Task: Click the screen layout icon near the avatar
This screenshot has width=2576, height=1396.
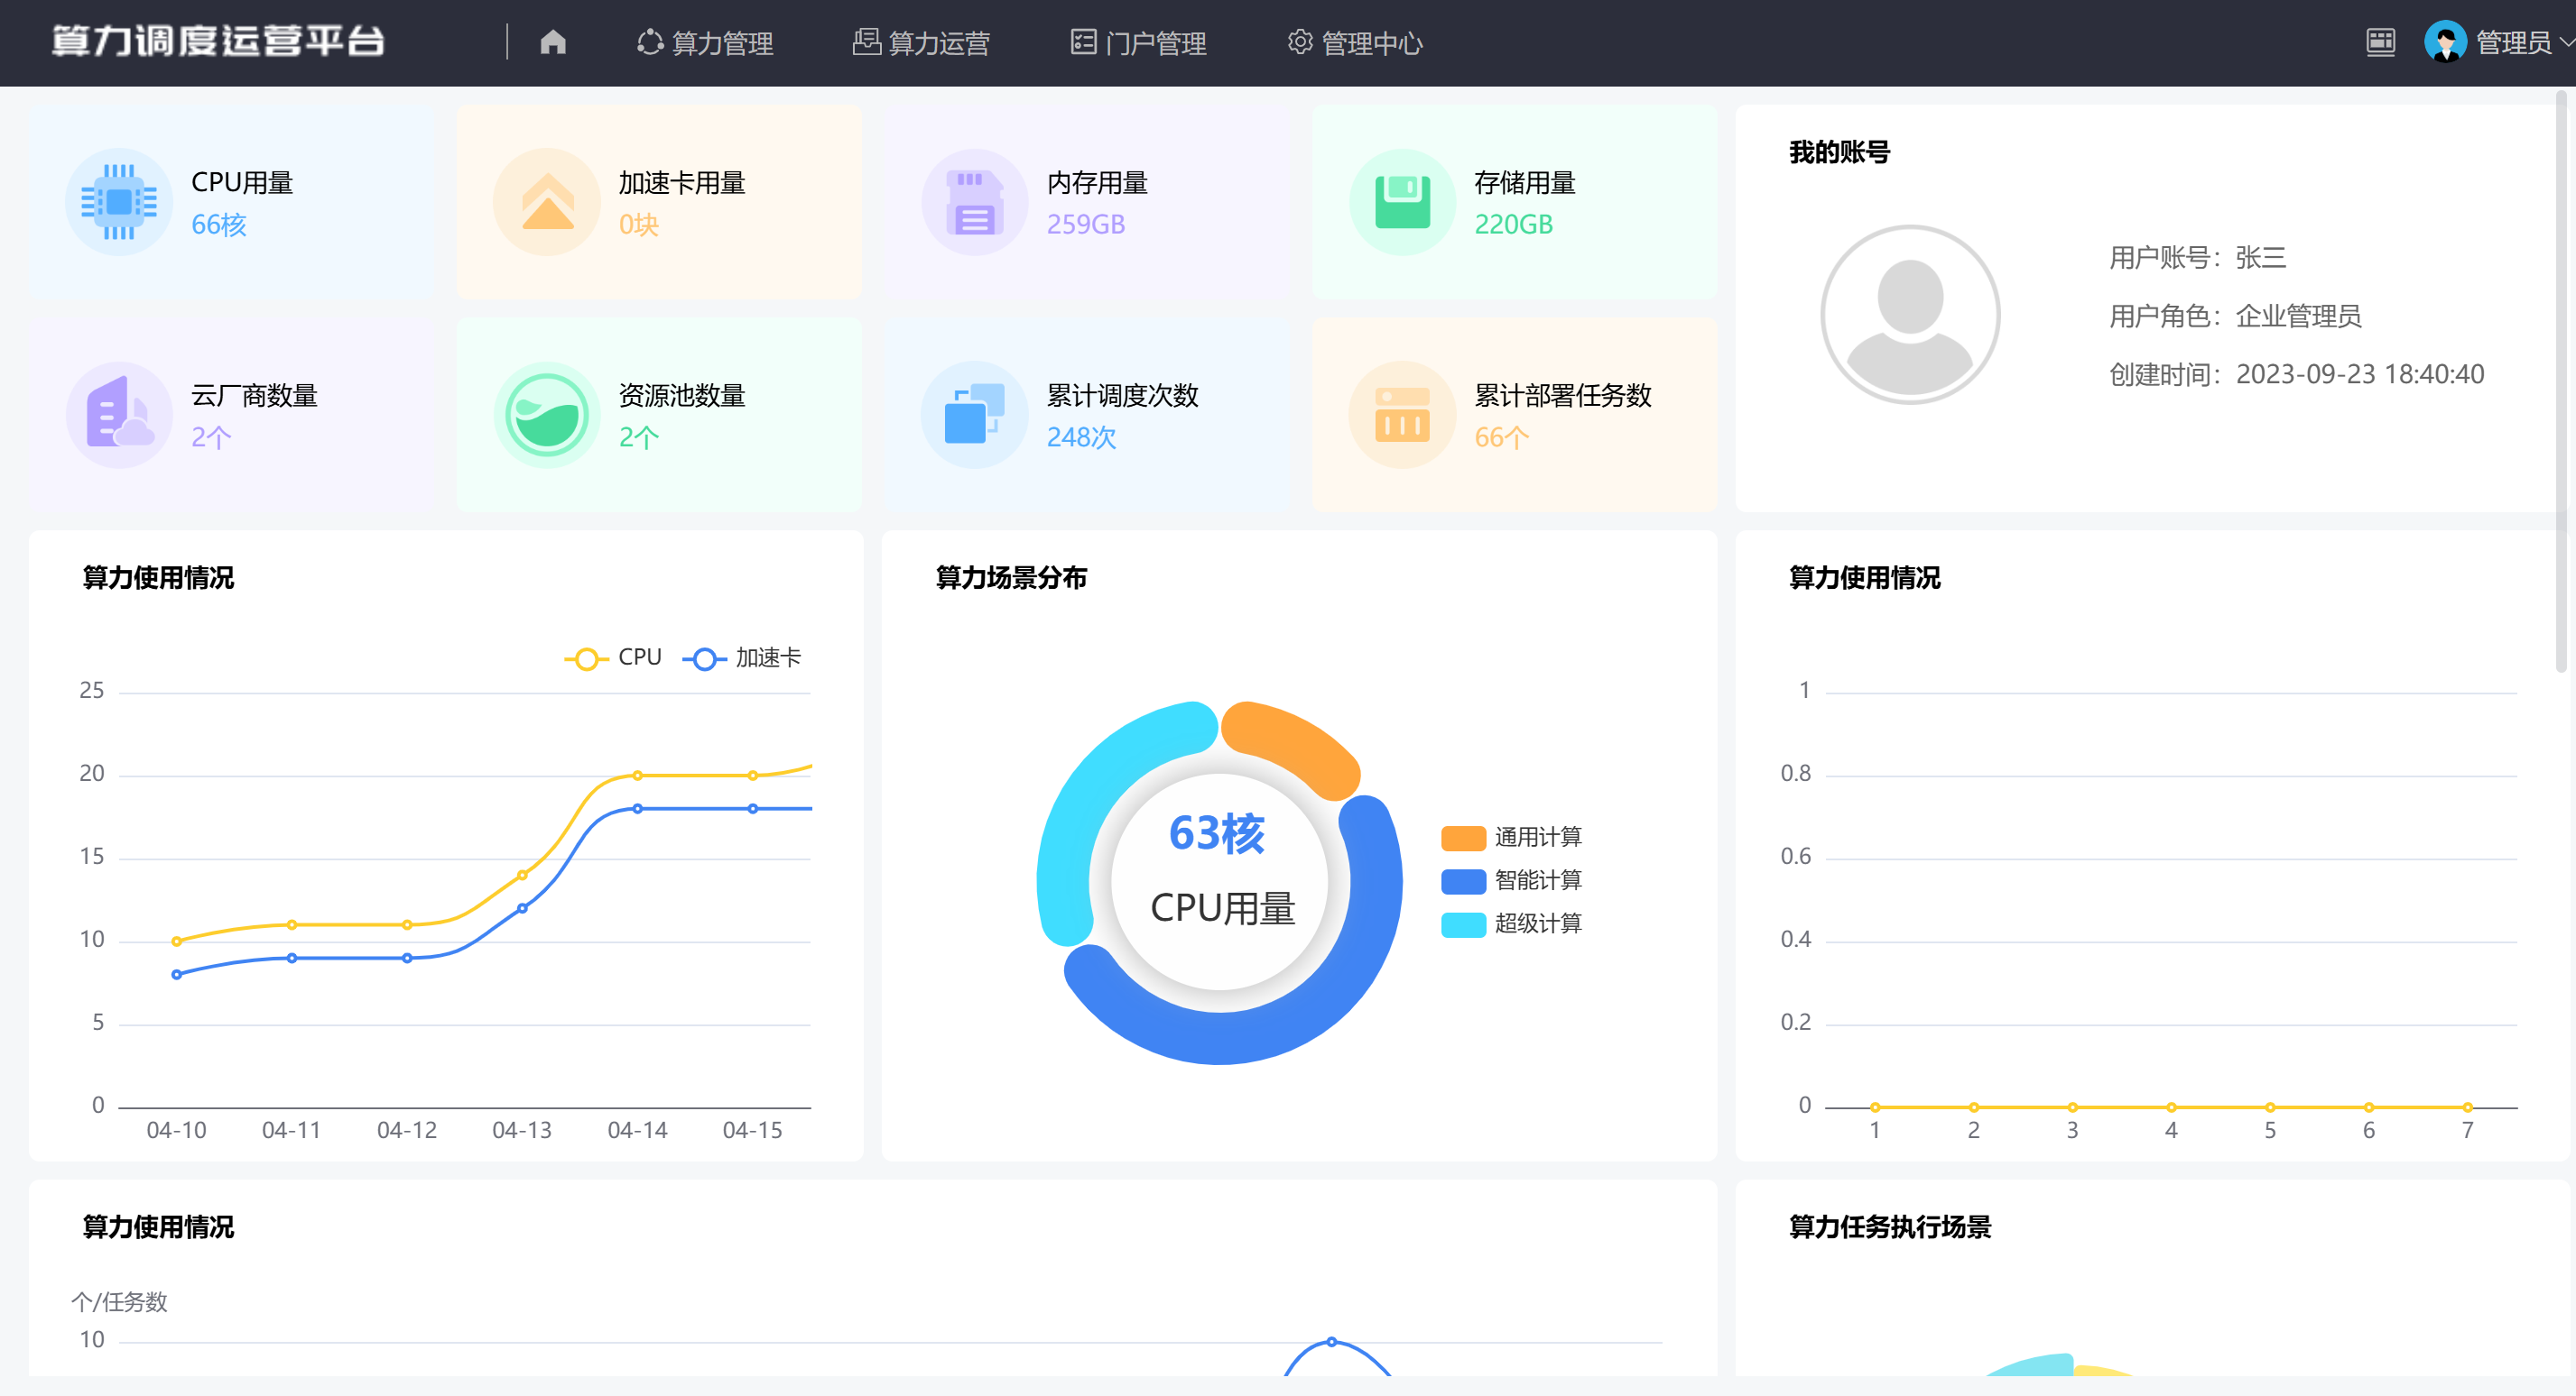Action: (x=2381, y=42)
